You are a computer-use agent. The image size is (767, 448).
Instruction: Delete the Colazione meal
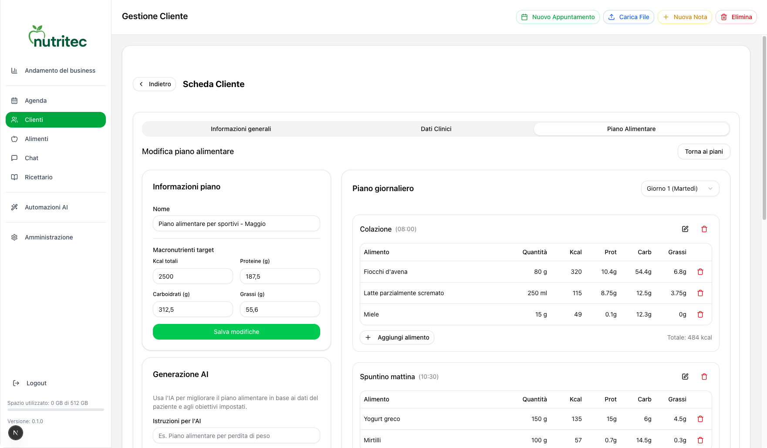point(704,229)
